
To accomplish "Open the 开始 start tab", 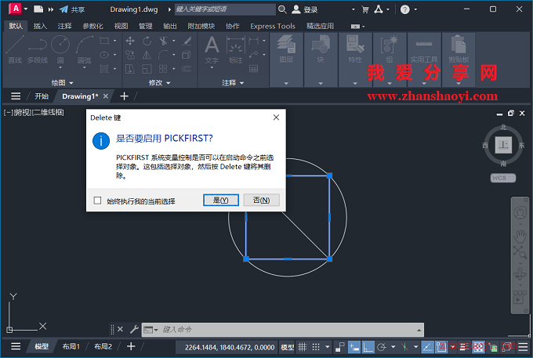I will pyautogui.click(x=42, y=96).
